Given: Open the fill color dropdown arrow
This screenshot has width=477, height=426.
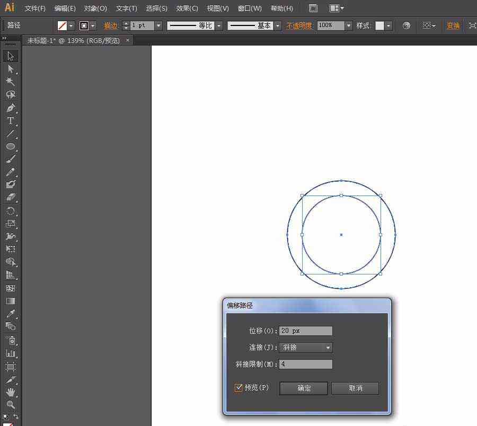Looking at the screenshot, I should [71, 26].
